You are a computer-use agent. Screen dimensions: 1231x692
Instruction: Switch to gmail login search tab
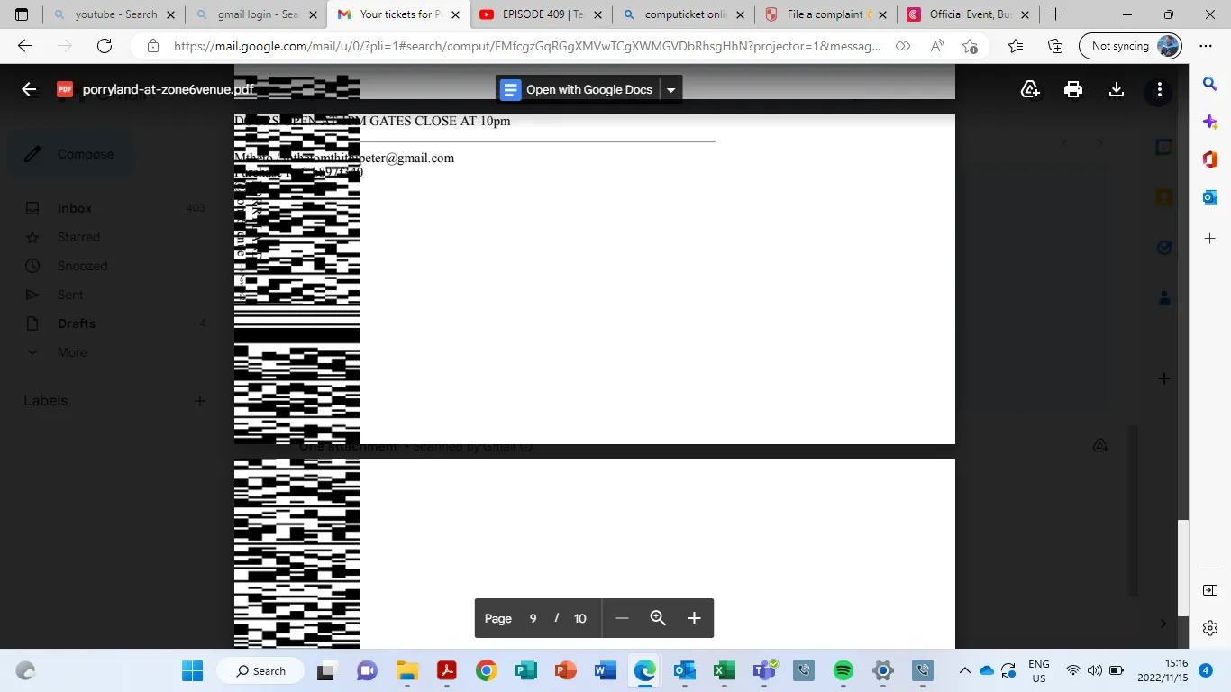[256, 14]
